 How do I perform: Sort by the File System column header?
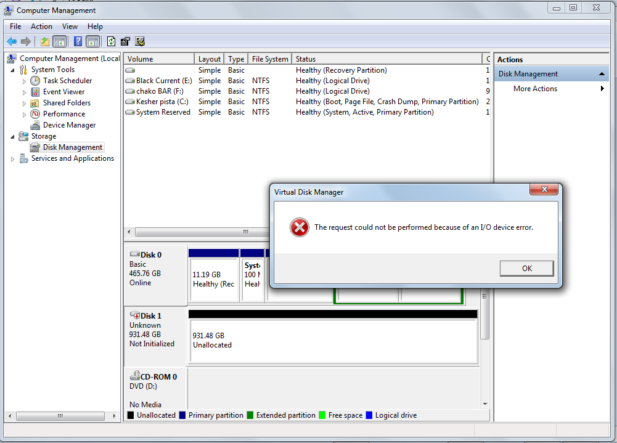(x=269, y=59)
